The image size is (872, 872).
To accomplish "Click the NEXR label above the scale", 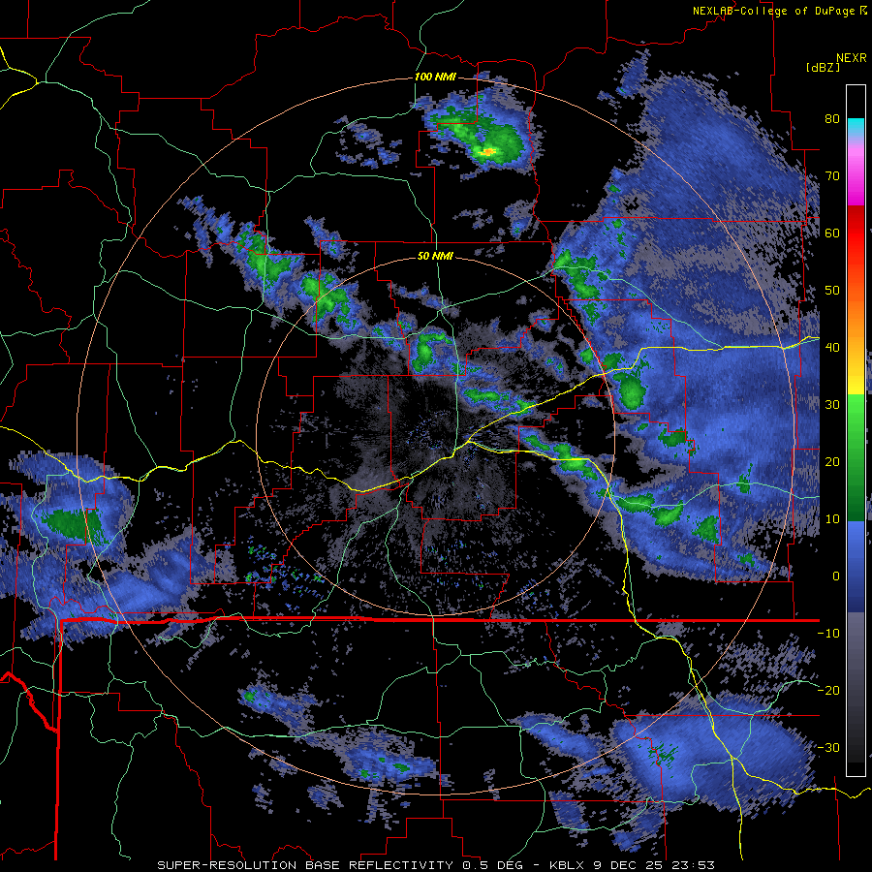I will (851, 58).
